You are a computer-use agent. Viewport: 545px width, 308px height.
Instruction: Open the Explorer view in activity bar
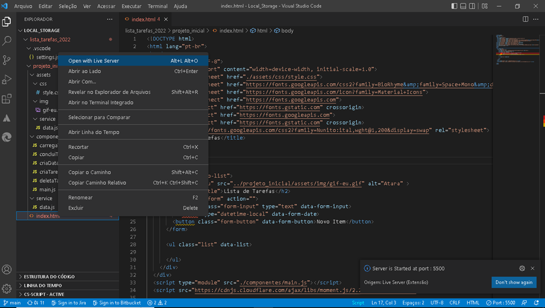pos(7,22)
